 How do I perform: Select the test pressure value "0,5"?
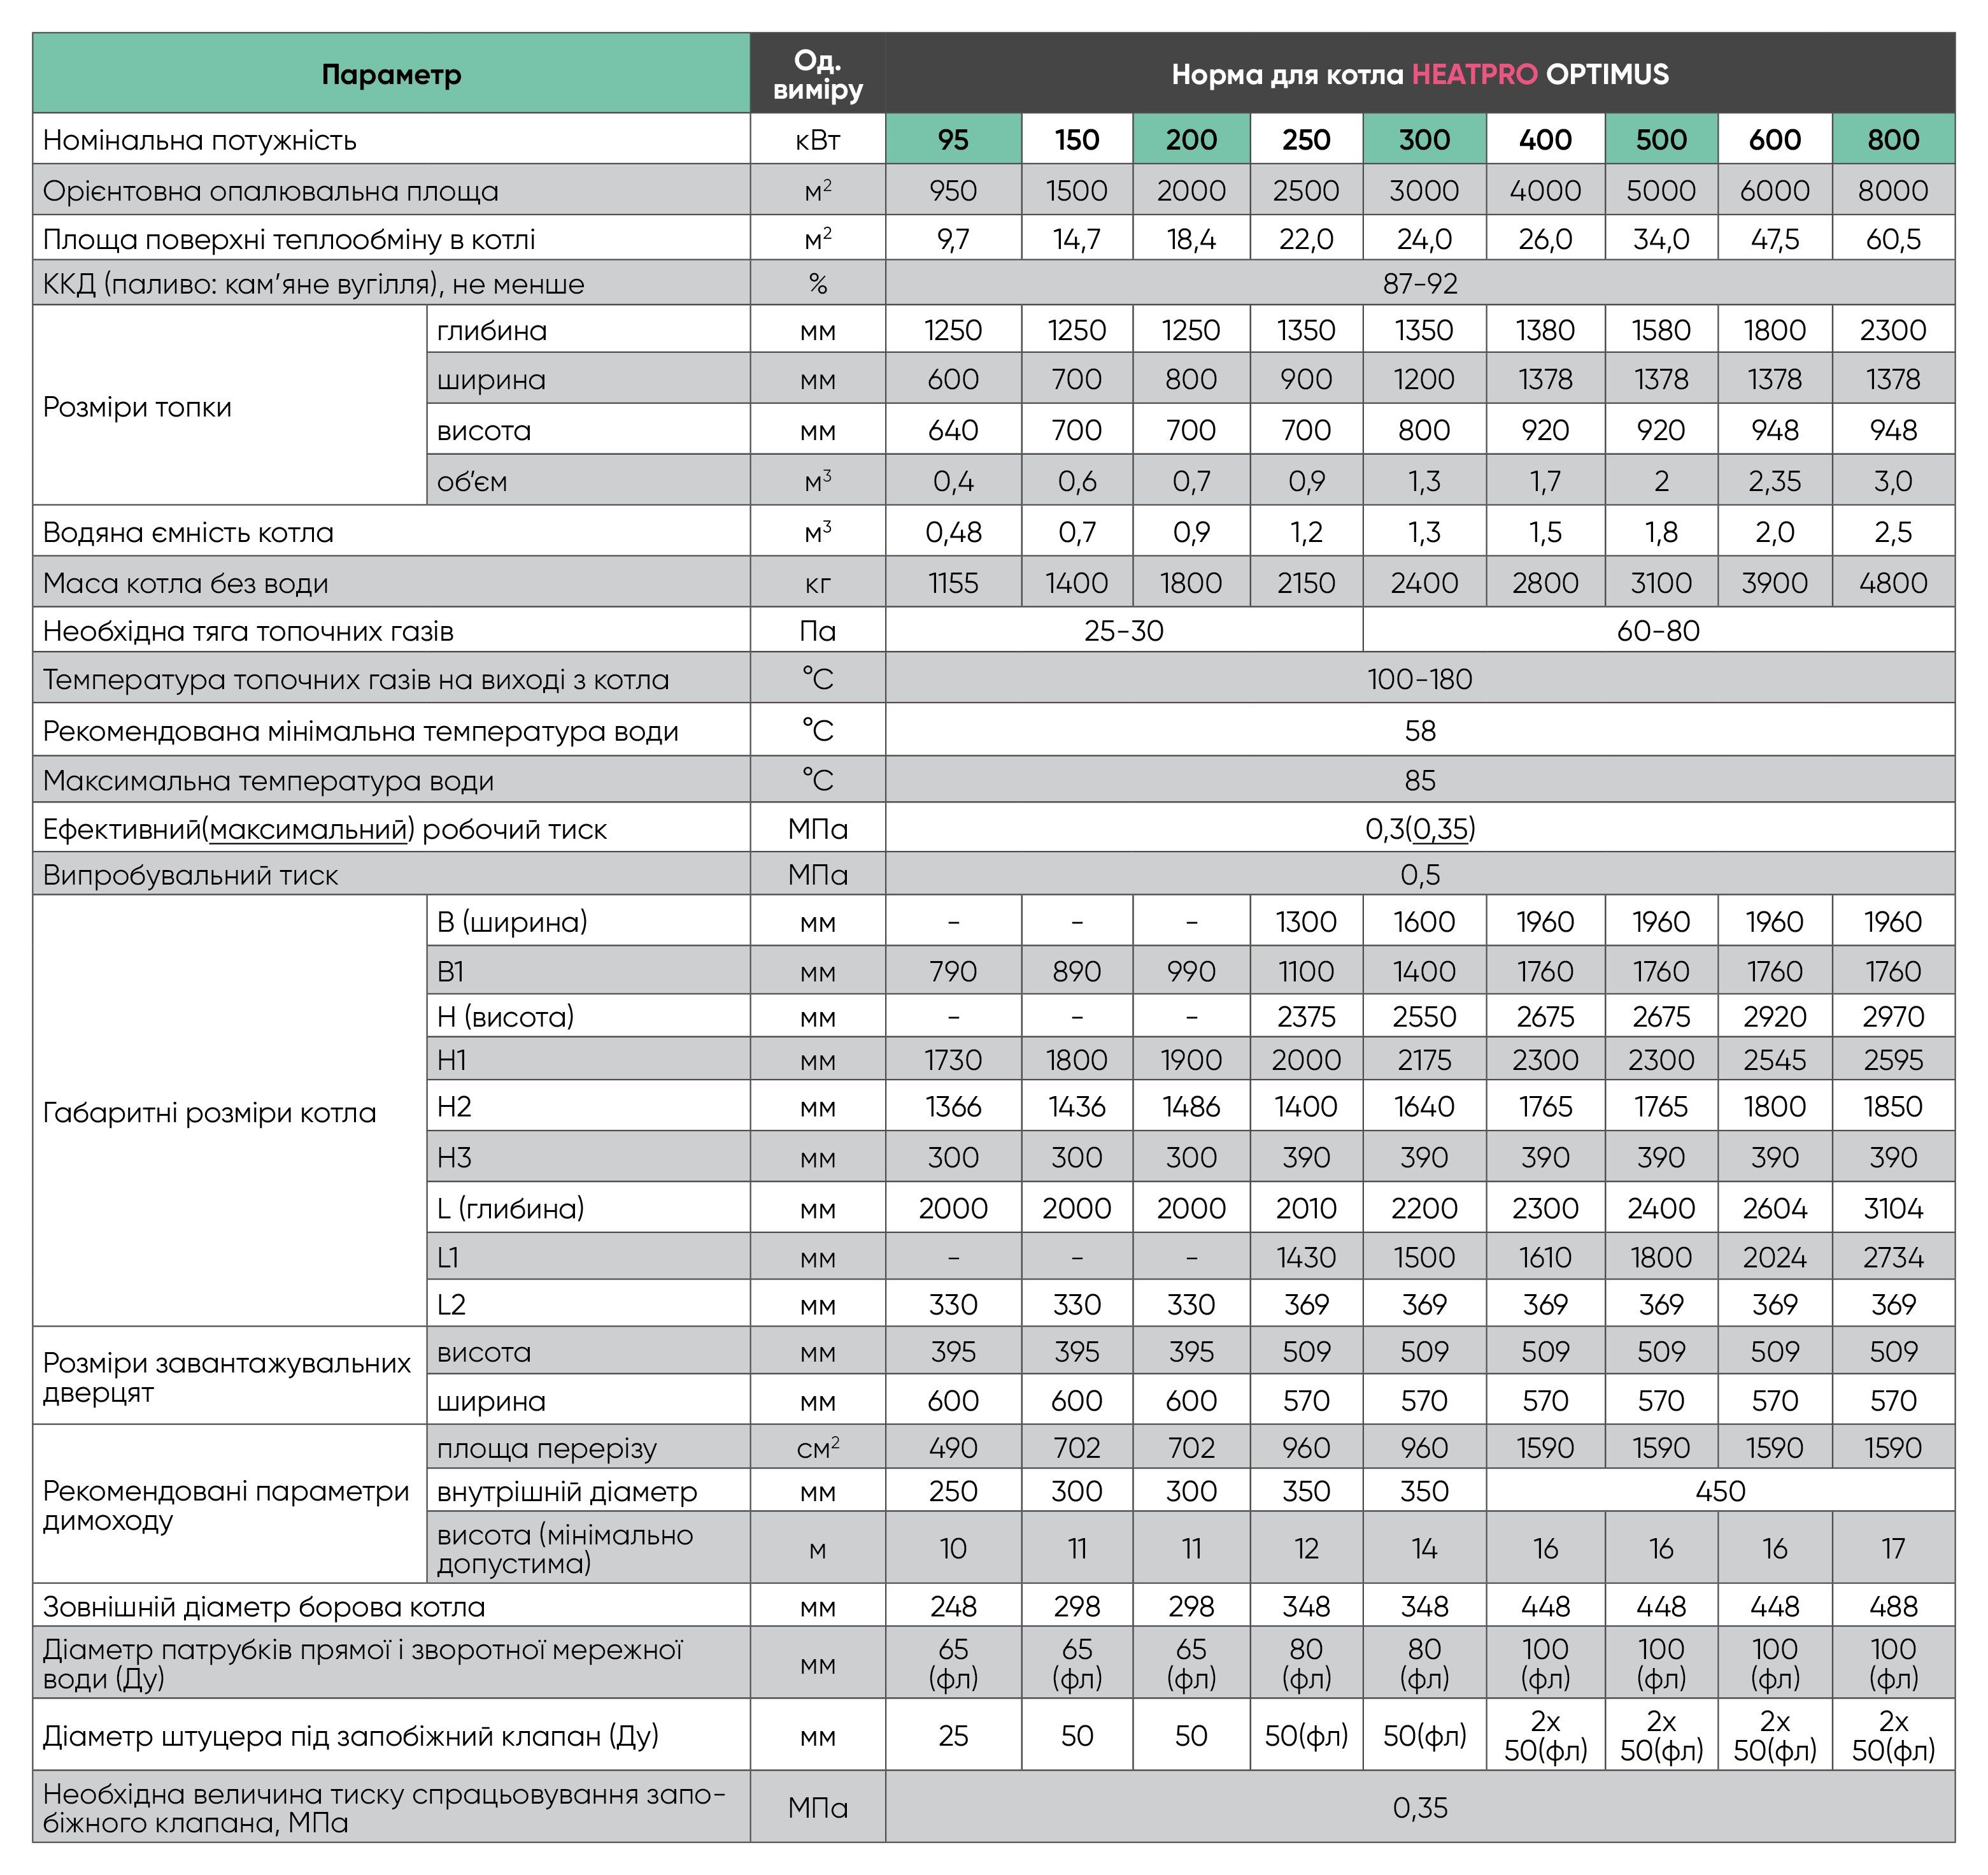pos(1420,875)
